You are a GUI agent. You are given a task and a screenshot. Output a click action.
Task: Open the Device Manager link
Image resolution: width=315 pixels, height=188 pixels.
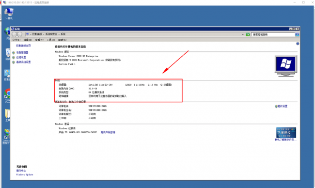[22, 53]
